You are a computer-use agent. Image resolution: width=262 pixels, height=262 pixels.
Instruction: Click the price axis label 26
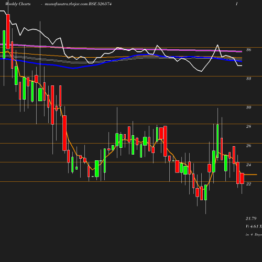248,146
